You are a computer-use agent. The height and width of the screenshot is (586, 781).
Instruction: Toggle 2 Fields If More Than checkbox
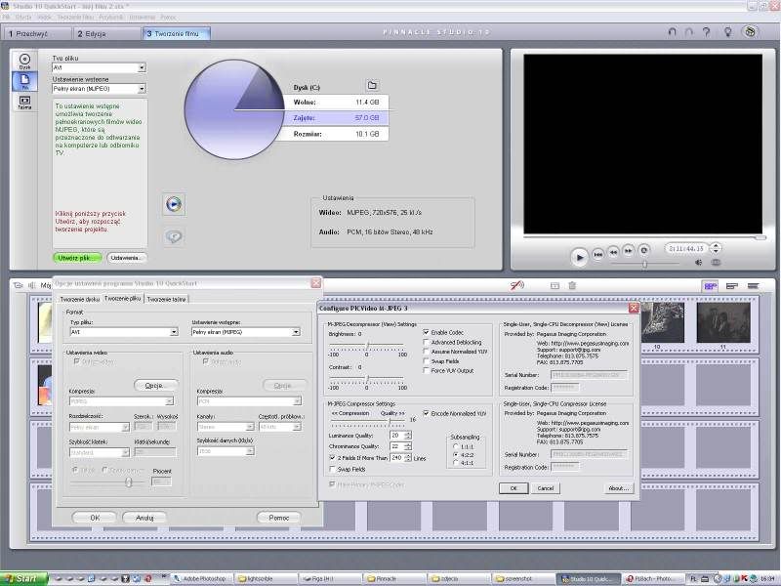coord(332,457)
